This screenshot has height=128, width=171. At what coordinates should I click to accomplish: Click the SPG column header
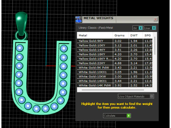(147, 35)
